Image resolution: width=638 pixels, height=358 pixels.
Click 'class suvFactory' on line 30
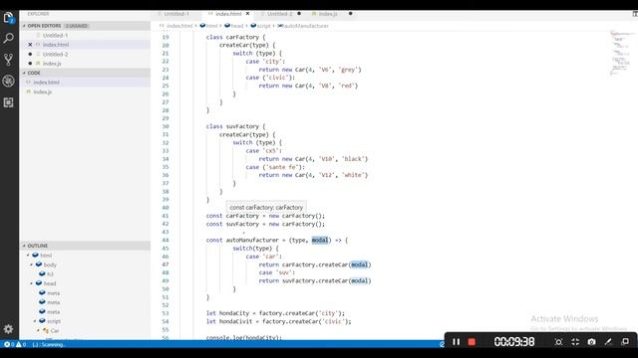[x=232, y=126]
